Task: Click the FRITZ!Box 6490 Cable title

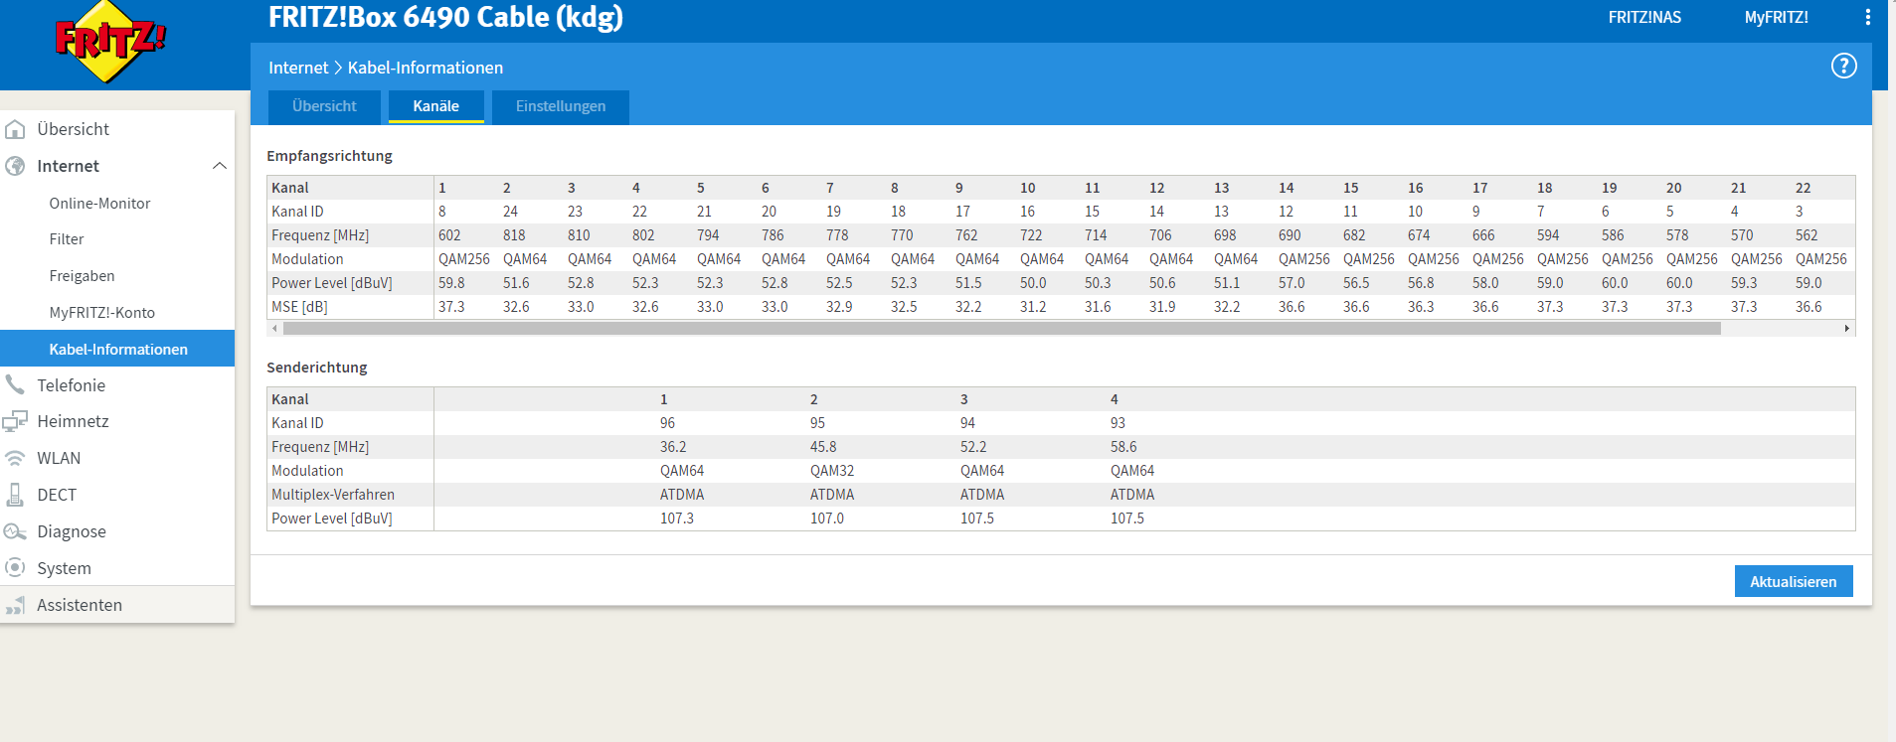Action: click(x=445, y=17)
